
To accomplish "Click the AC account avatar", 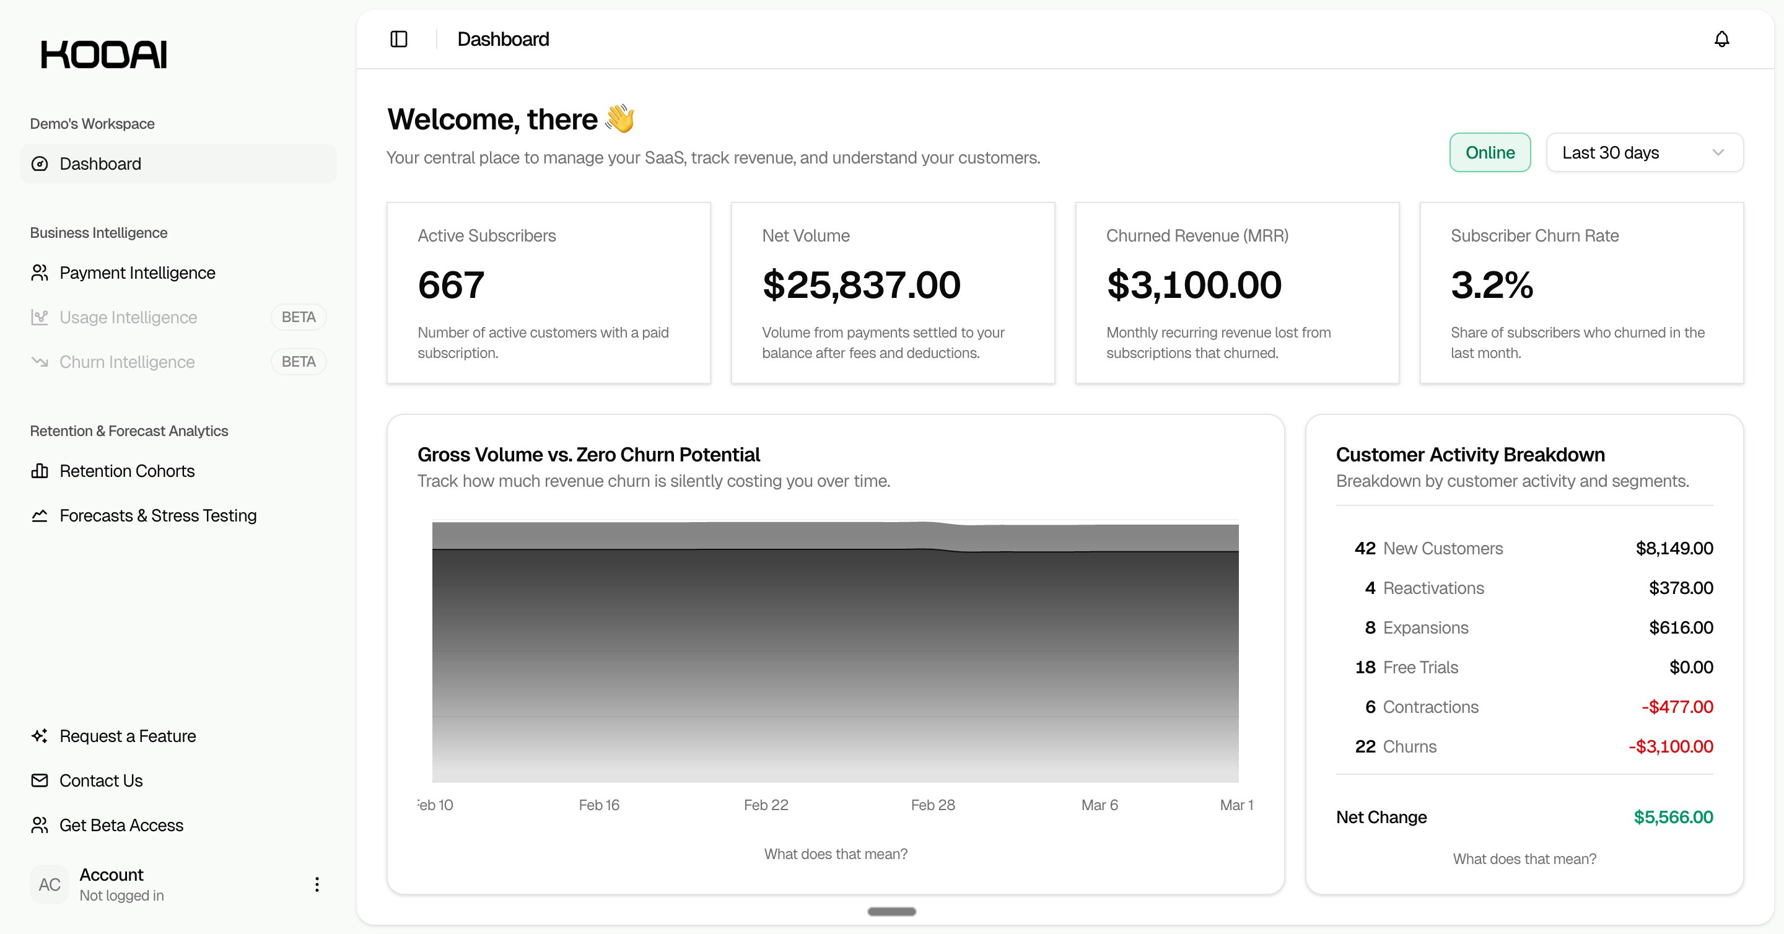I will coord(49,885).
